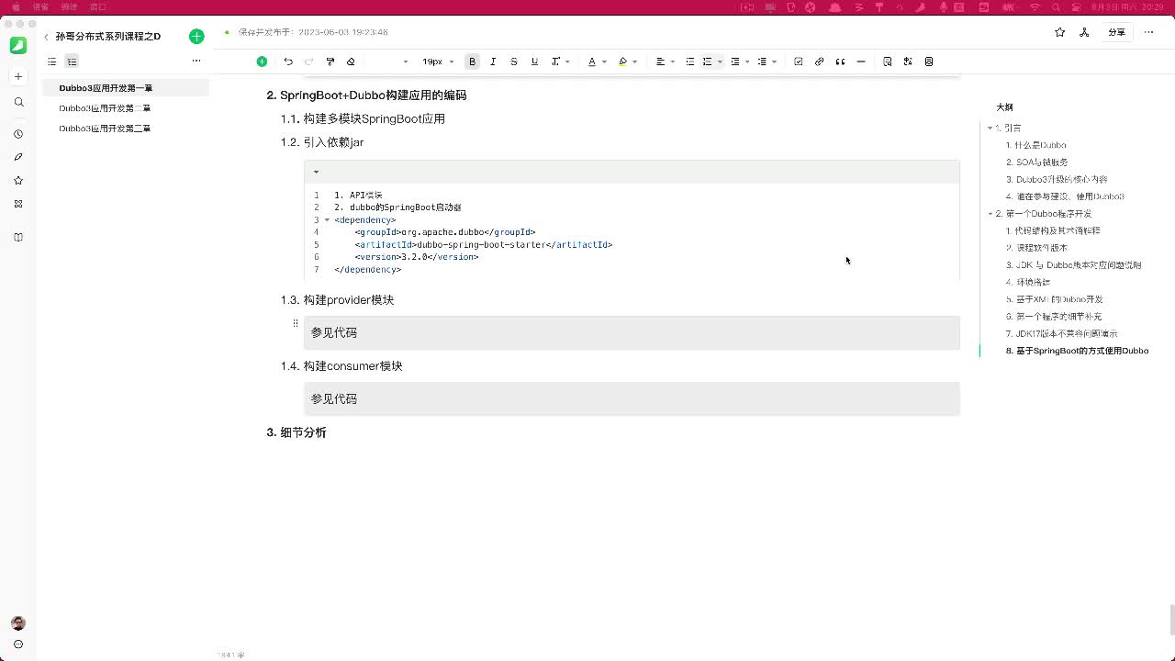Toggle bold formatting
1175x661 pixels.
pos(473,62)
